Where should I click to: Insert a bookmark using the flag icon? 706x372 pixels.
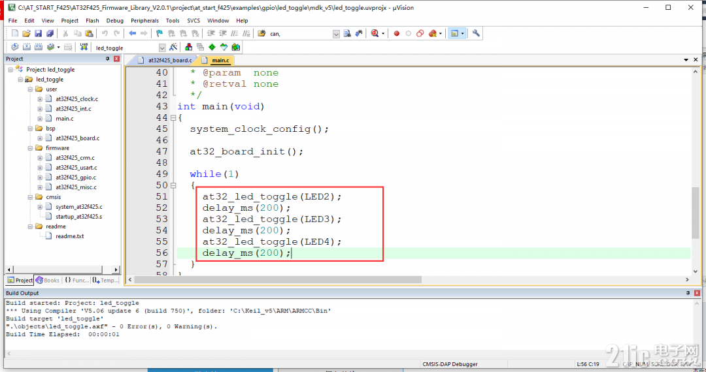pos(160,33)
